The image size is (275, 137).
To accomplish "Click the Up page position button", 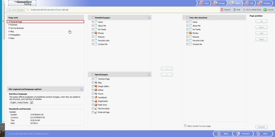I will coord(261,21).
